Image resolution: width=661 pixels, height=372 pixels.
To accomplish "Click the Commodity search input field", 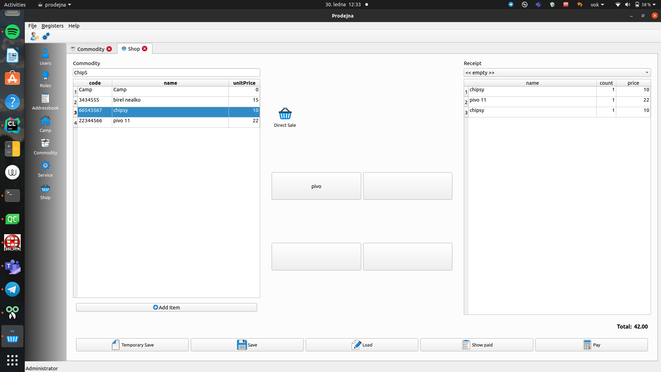I will (166, 73).
